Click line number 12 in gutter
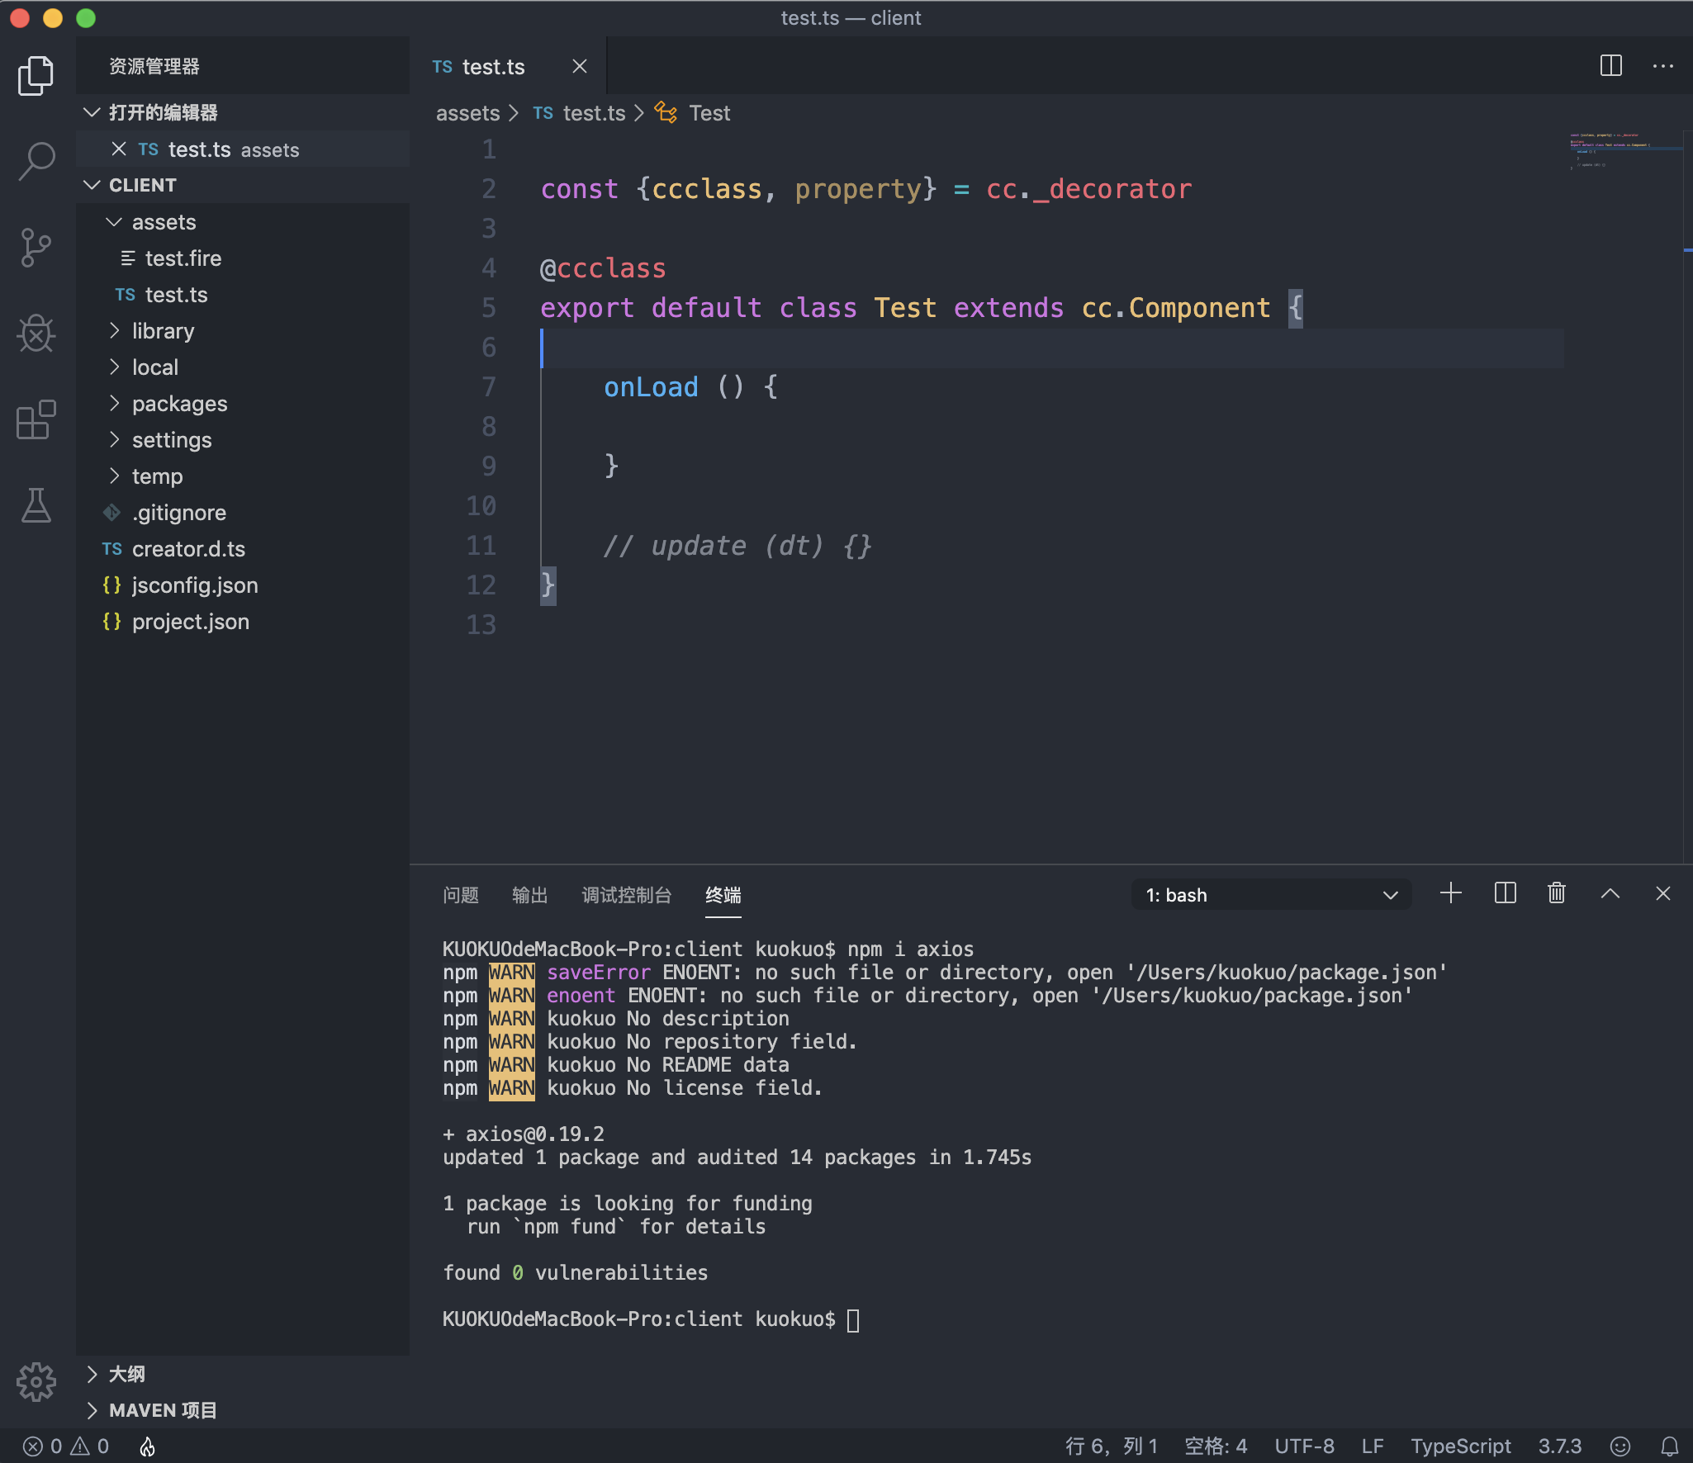 481,585
